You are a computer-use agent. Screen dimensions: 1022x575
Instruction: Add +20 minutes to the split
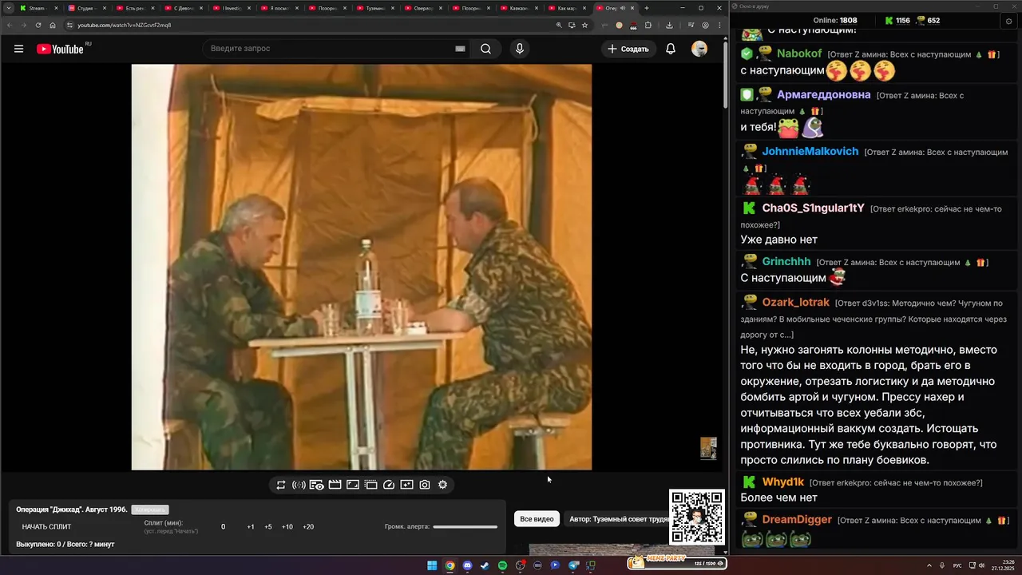click(308, 527)
